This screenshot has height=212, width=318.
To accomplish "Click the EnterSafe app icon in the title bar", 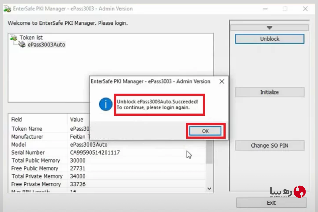I will [7, 8].
